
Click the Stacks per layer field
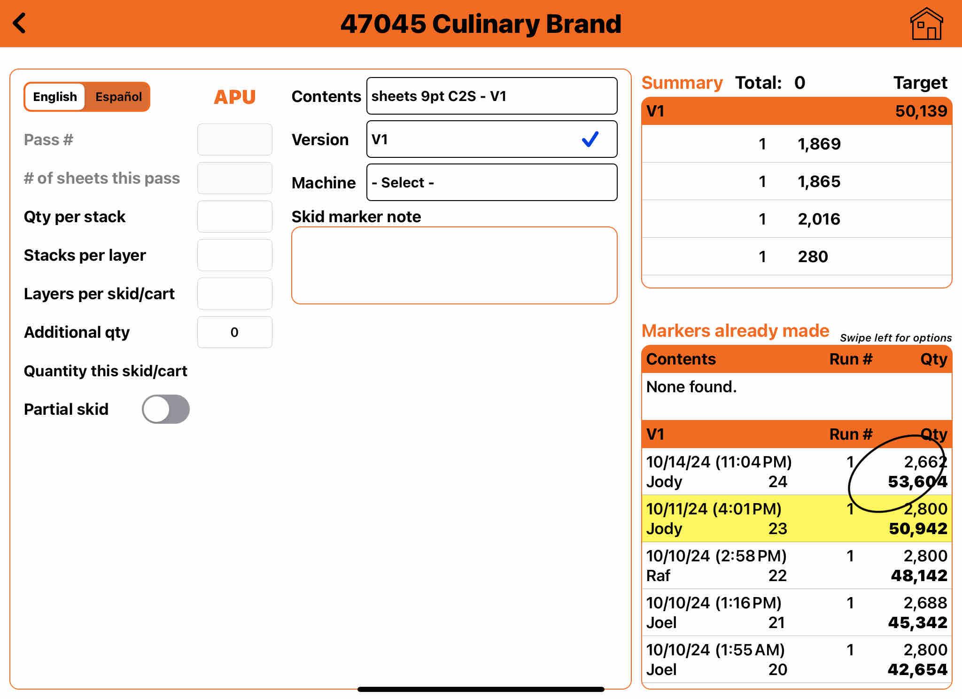pyautogui.click(x=234, y=255)
